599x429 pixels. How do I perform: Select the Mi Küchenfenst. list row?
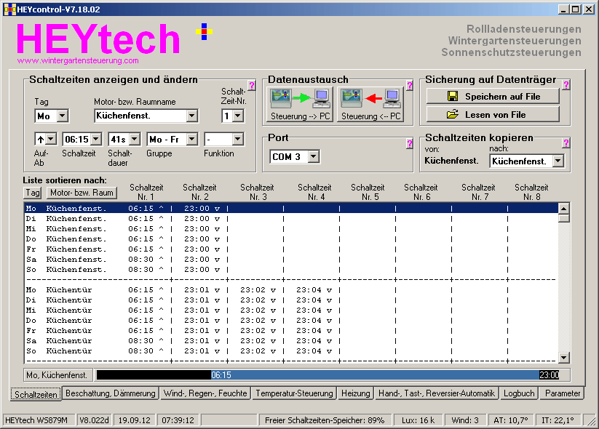tap(291, 228)
